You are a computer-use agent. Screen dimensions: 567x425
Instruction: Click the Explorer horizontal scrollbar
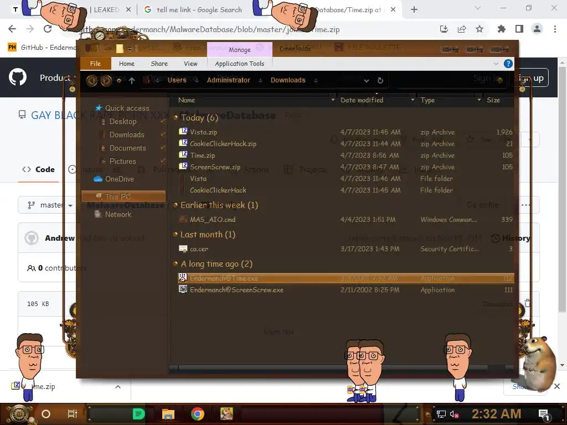point(333,367)
